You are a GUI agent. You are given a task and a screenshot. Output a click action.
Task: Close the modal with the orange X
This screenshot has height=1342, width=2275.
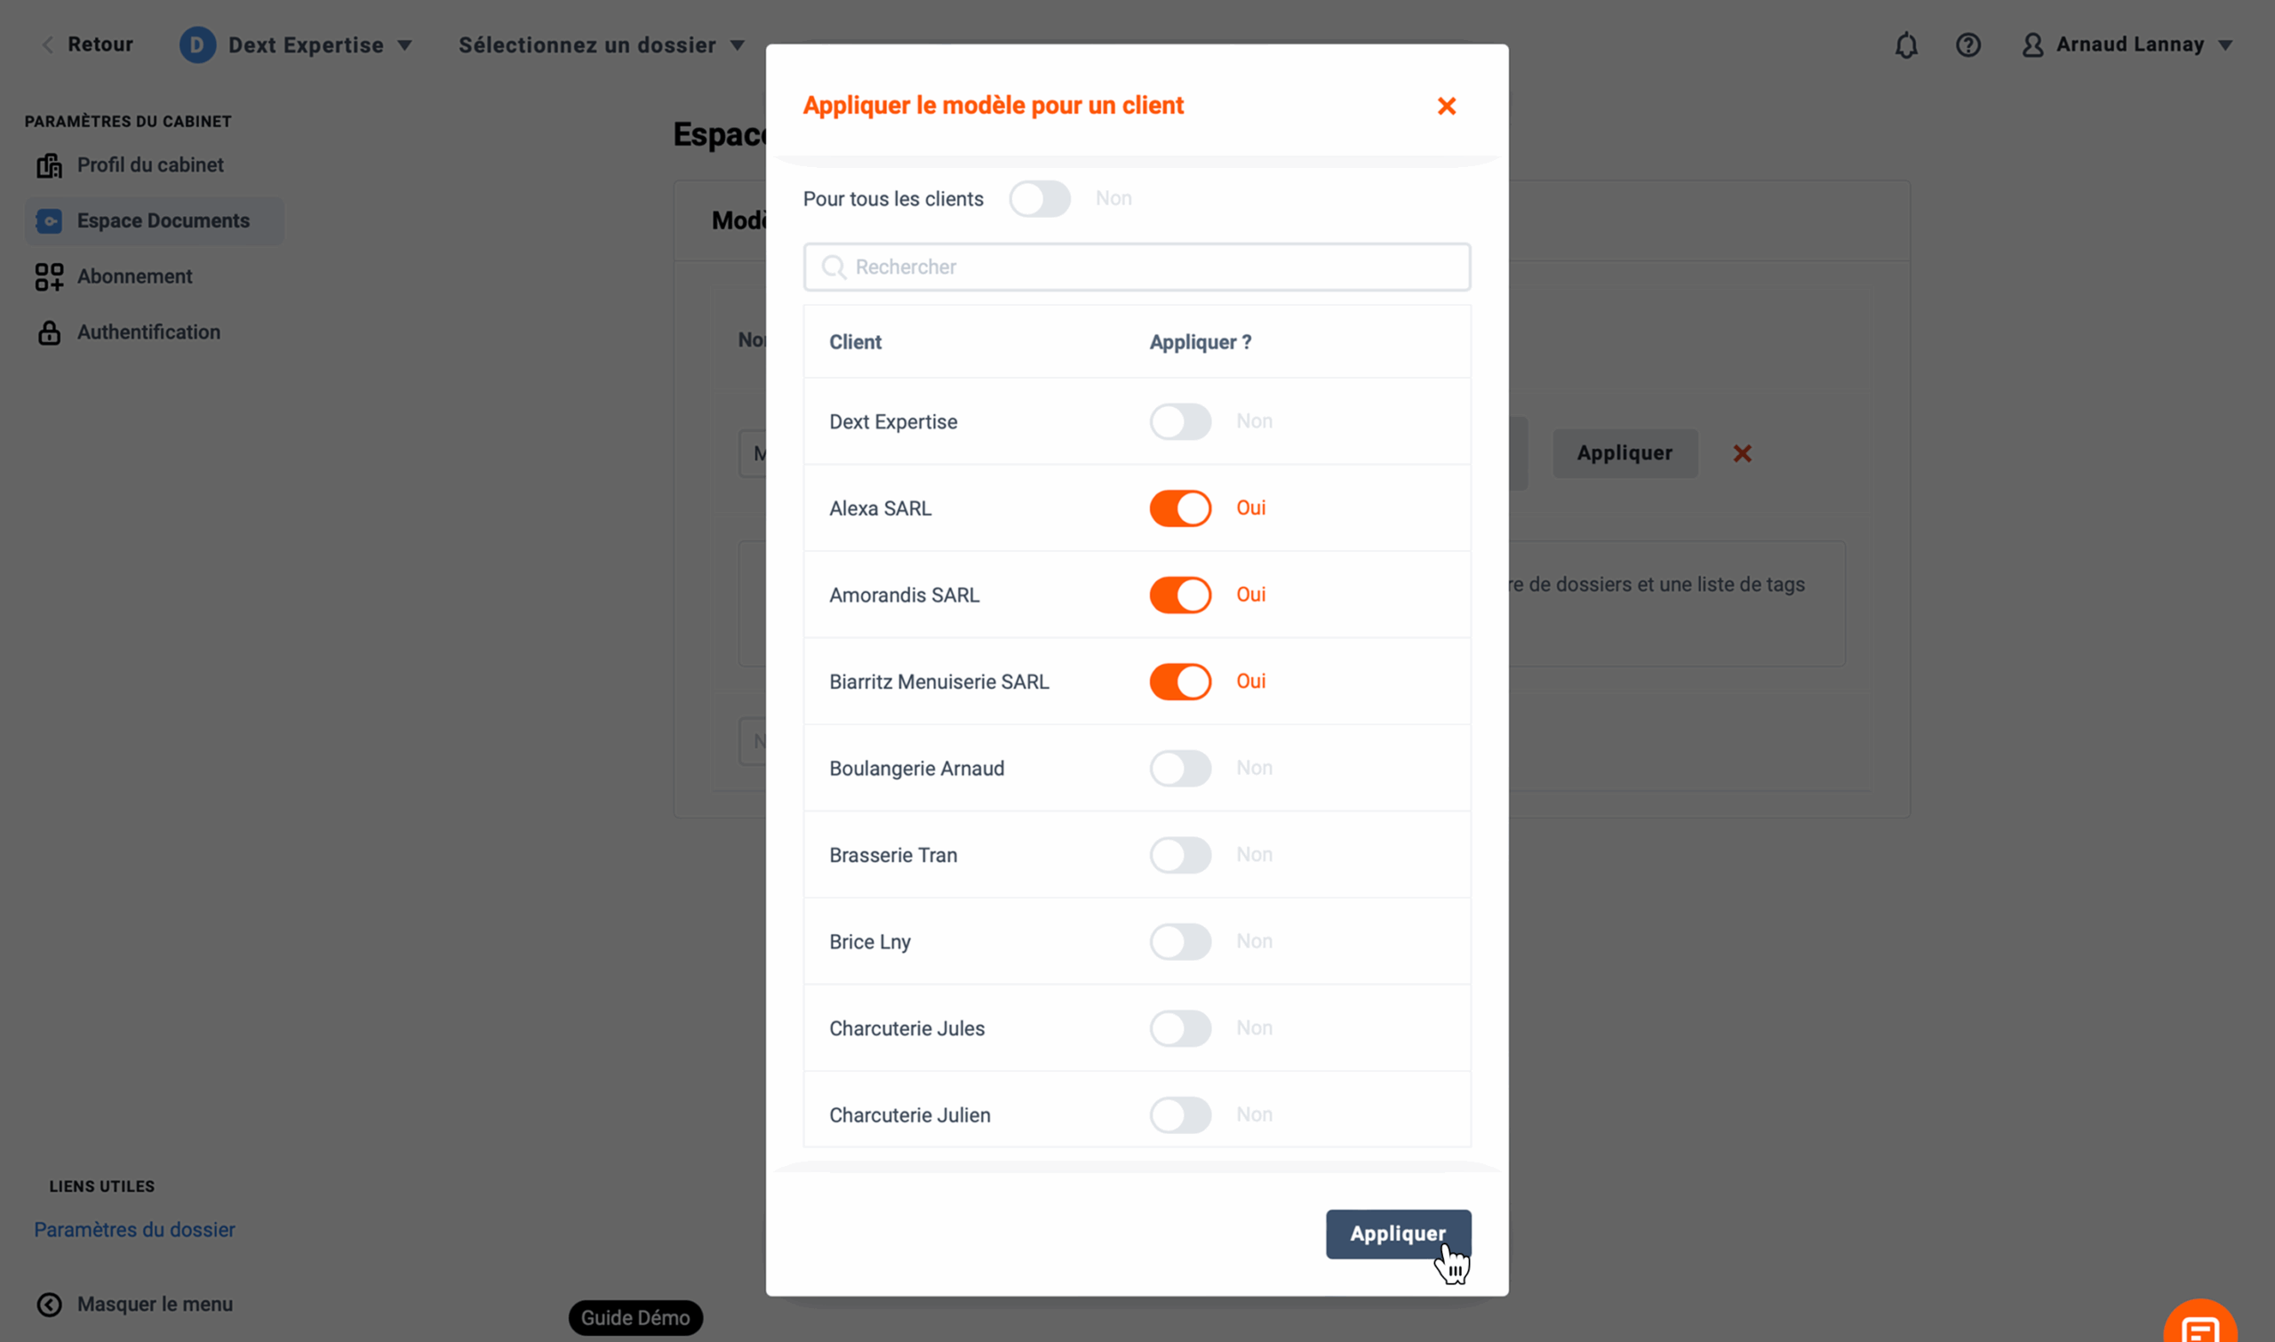coord(1446,106)
